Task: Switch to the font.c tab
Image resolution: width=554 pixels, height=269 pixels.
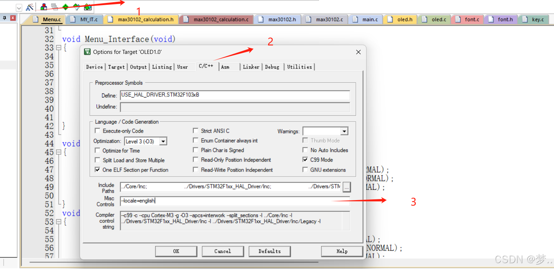Action: click(x=467, y=19)
